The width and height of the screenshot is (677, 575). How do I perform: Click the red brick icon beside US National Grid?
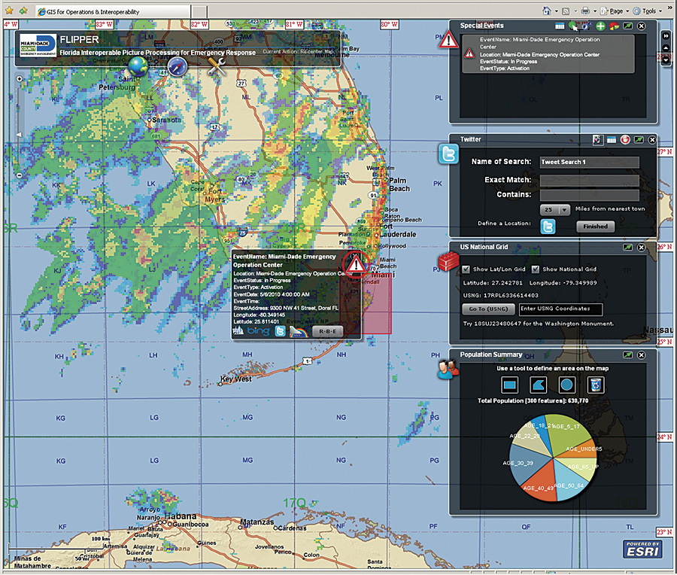pyautogui.click(x=448, y=261)
